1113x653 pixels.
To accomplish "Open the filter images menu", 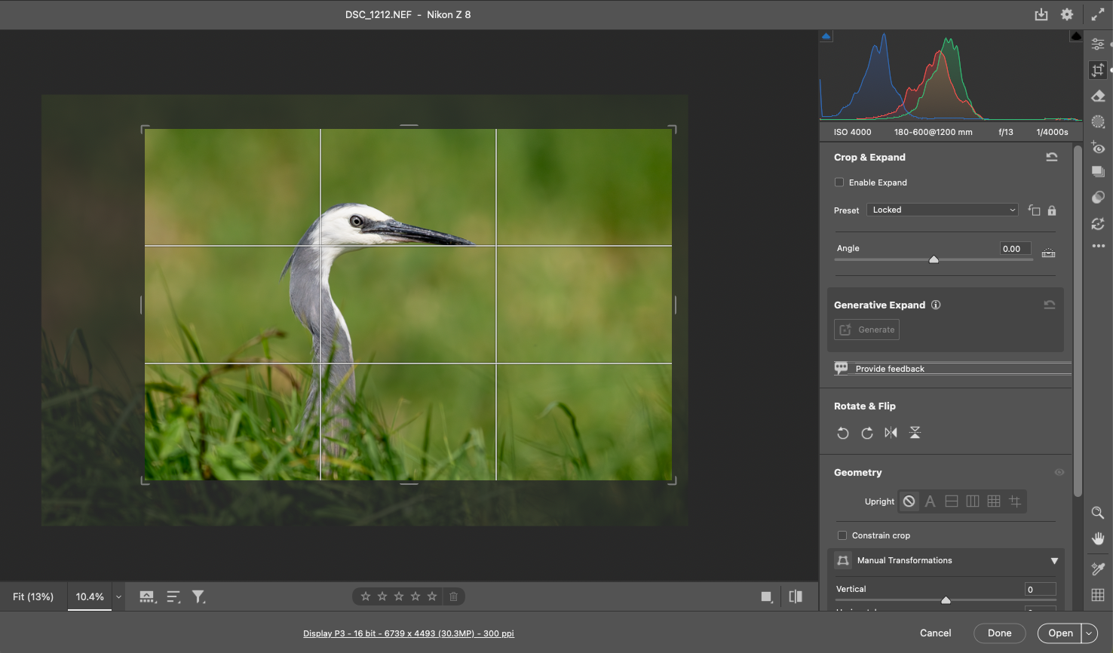I will [198, 597].
